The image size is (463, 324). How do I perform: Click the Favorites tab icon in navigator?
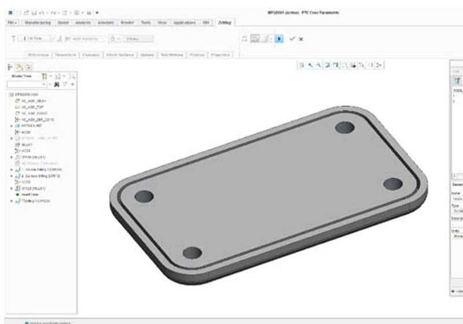[x=28, y=67]
